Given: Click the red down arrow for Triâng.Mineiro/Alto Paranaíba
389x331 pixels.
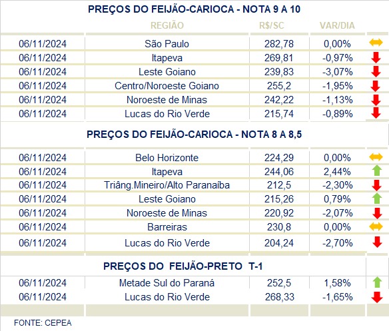Looking at the screenshot, I should click(377, 185).
